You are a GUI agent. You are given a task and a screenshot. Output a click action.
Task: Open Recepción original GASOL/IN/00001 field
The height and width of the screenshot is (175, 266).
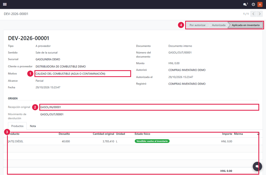(149, 107)
